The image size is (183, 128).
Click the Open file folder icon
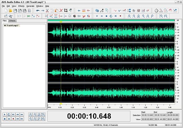(x=10, y=10)
